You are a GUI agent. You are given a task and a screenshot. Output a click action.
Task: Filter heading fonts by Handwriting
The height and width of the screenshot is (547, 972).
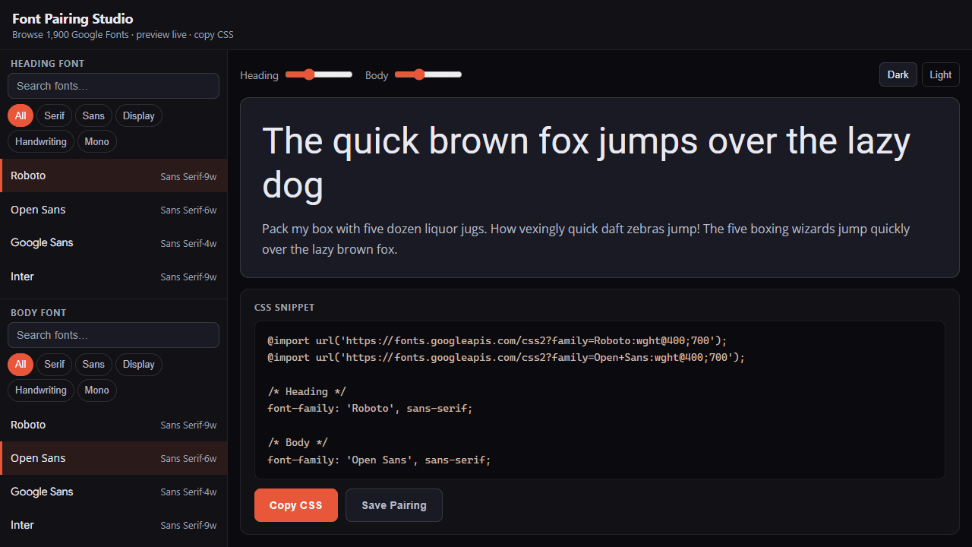point(41,141)
